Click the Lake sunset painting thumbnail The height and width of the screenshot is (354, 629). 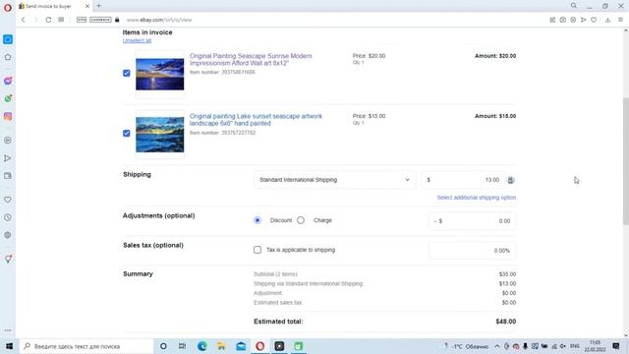[x=159, y=135]
